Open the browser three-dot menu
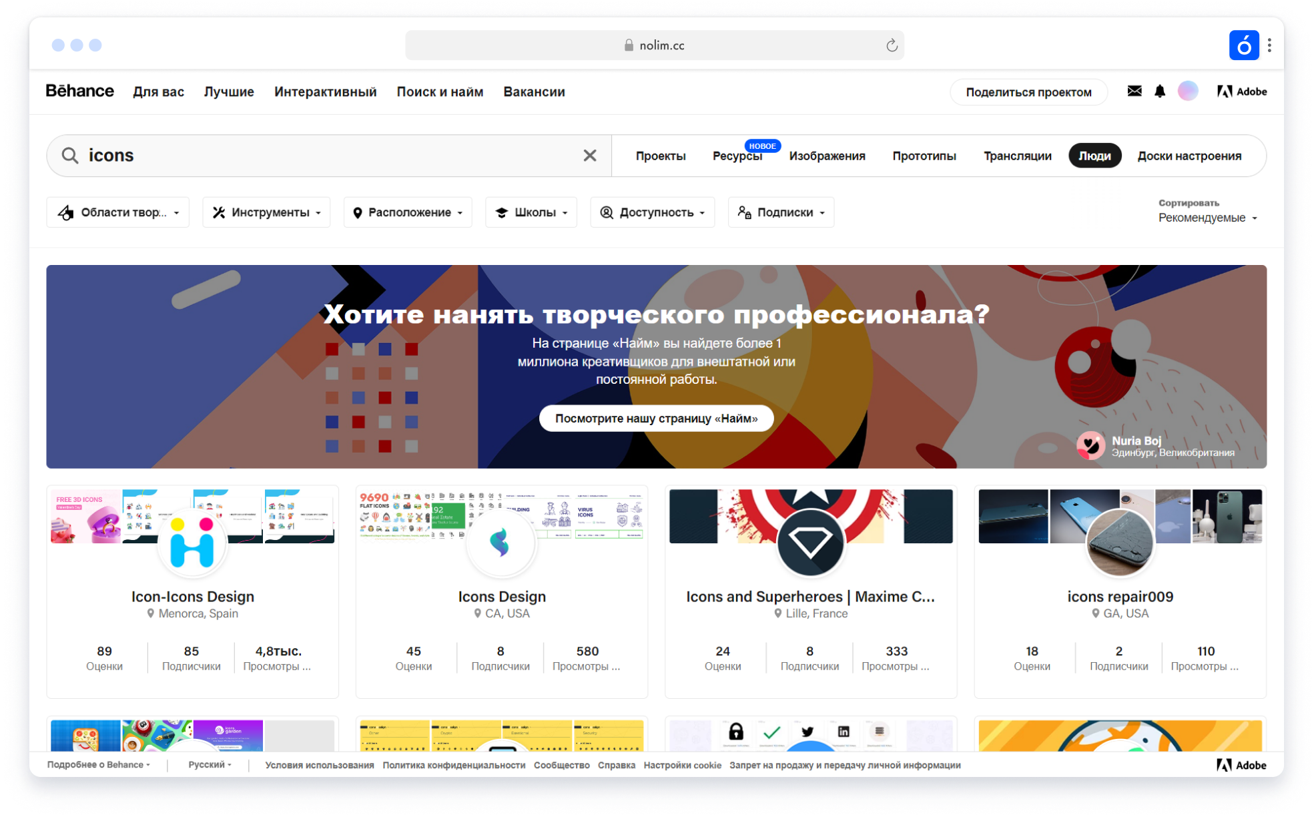The height and width of the screenshot is (817, 1312). click(x=1269, y=45)
